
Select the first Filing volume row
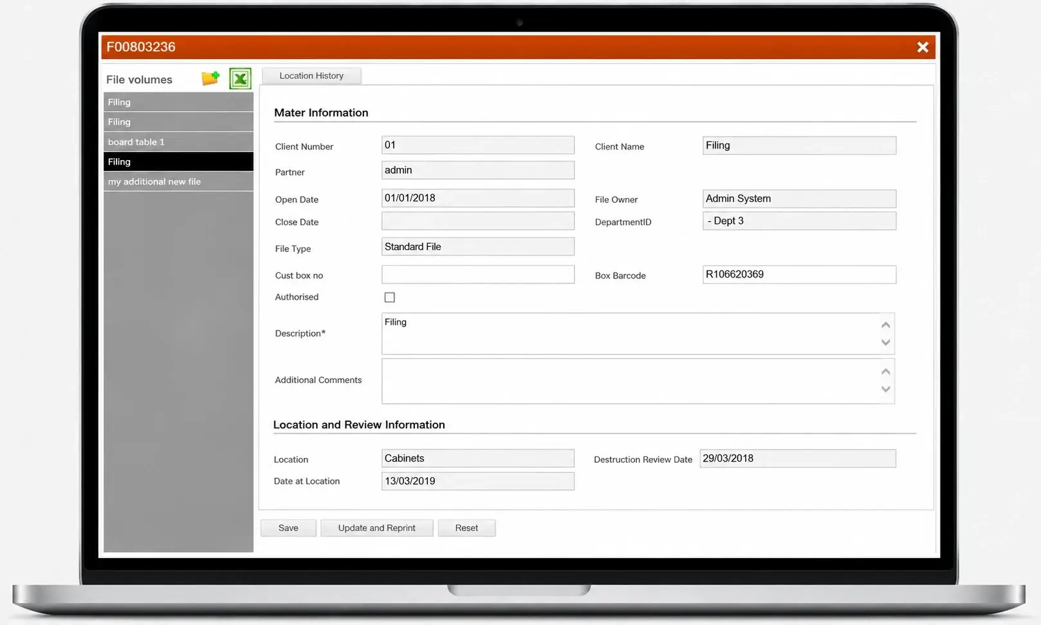click(x=178, y=102)
